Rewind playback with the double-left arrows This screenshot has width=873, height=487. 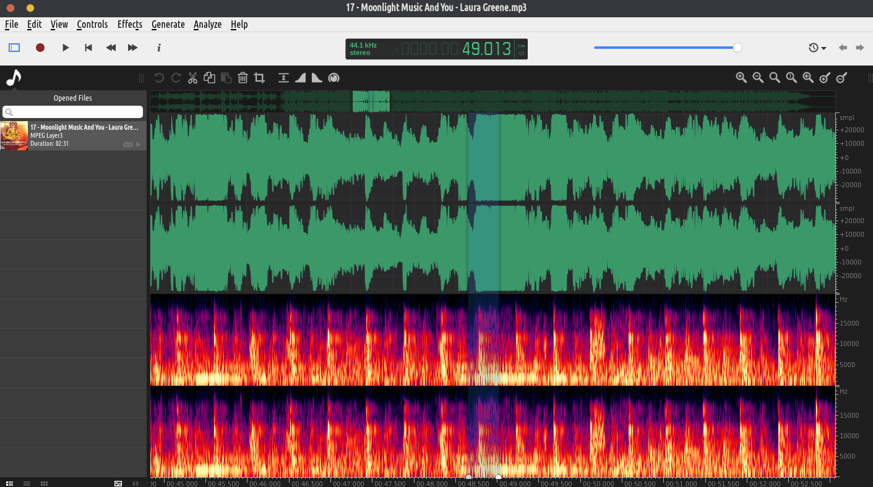pos(111,48)
